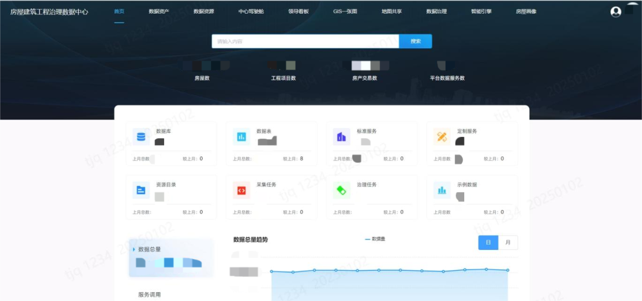Open the GIS一张图 menu item

[345, 11]
